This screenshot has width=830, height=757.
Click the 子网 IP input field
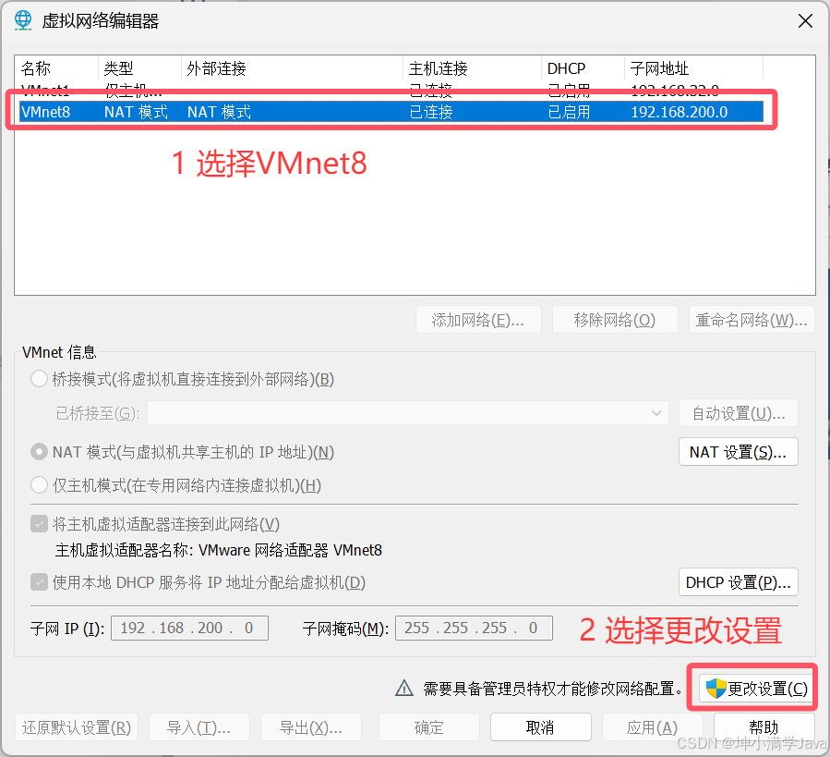point(189,628)
